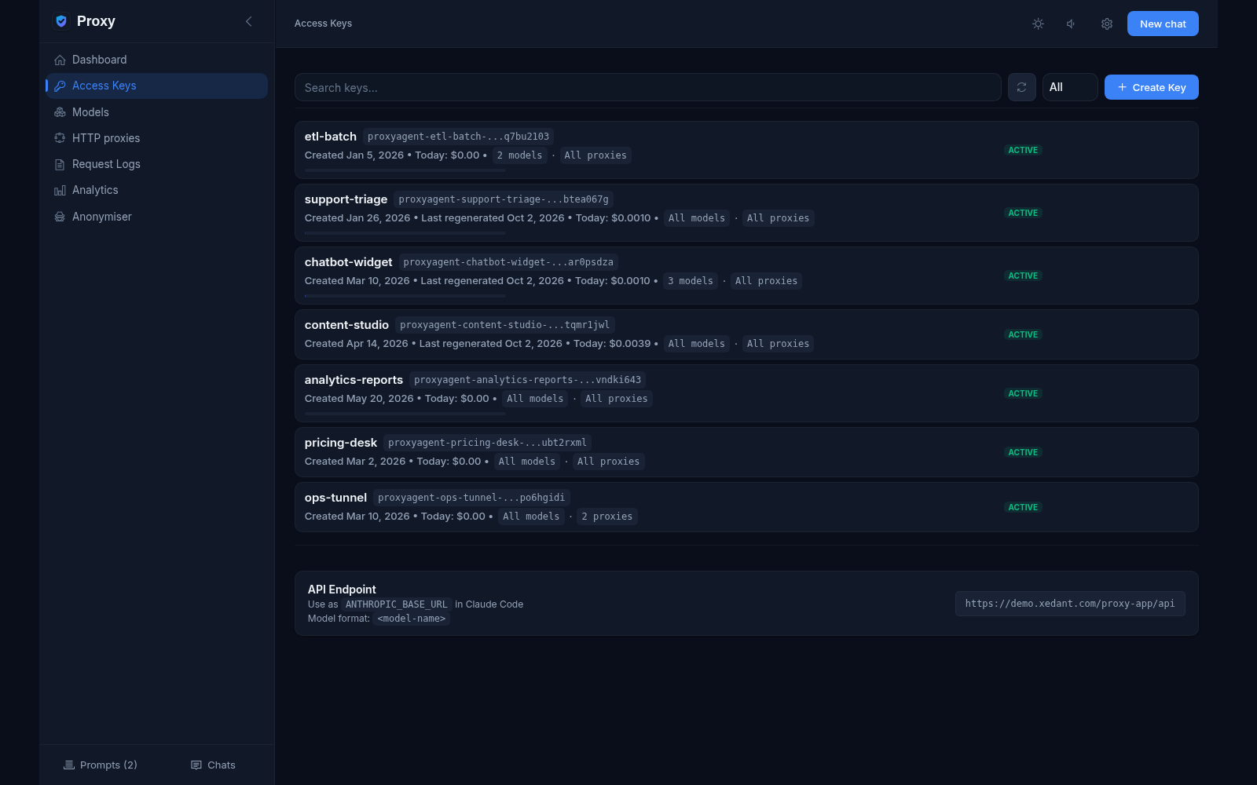Click the Analytics bar chart icon
1257x785 pixels.
pyautogui.click(x=60, y=190)
